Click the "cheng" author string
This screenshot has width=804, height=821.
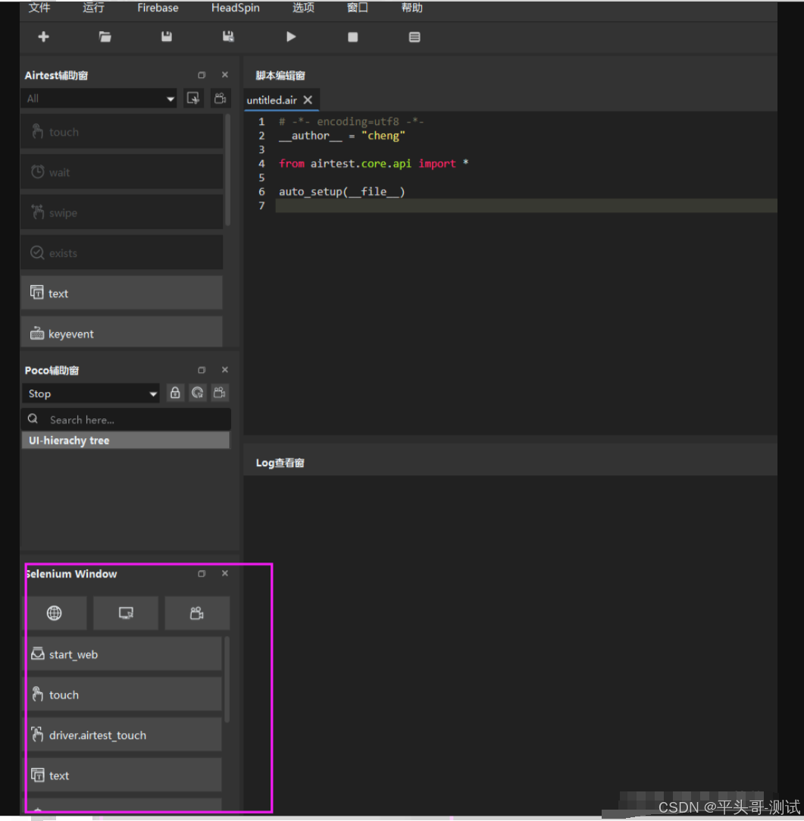(383, 136)
